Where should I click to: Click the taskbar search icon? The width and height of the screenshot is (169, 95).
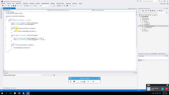6,93
